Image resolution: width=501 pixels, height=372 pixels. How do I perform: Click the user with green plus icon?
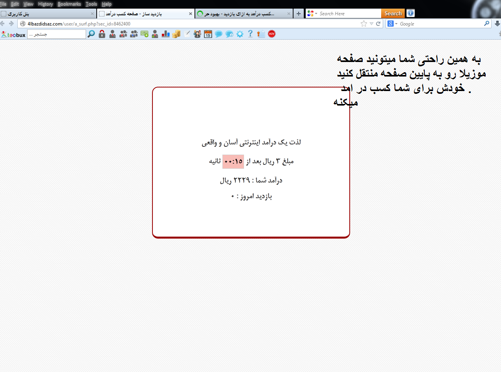click(155, 34)
